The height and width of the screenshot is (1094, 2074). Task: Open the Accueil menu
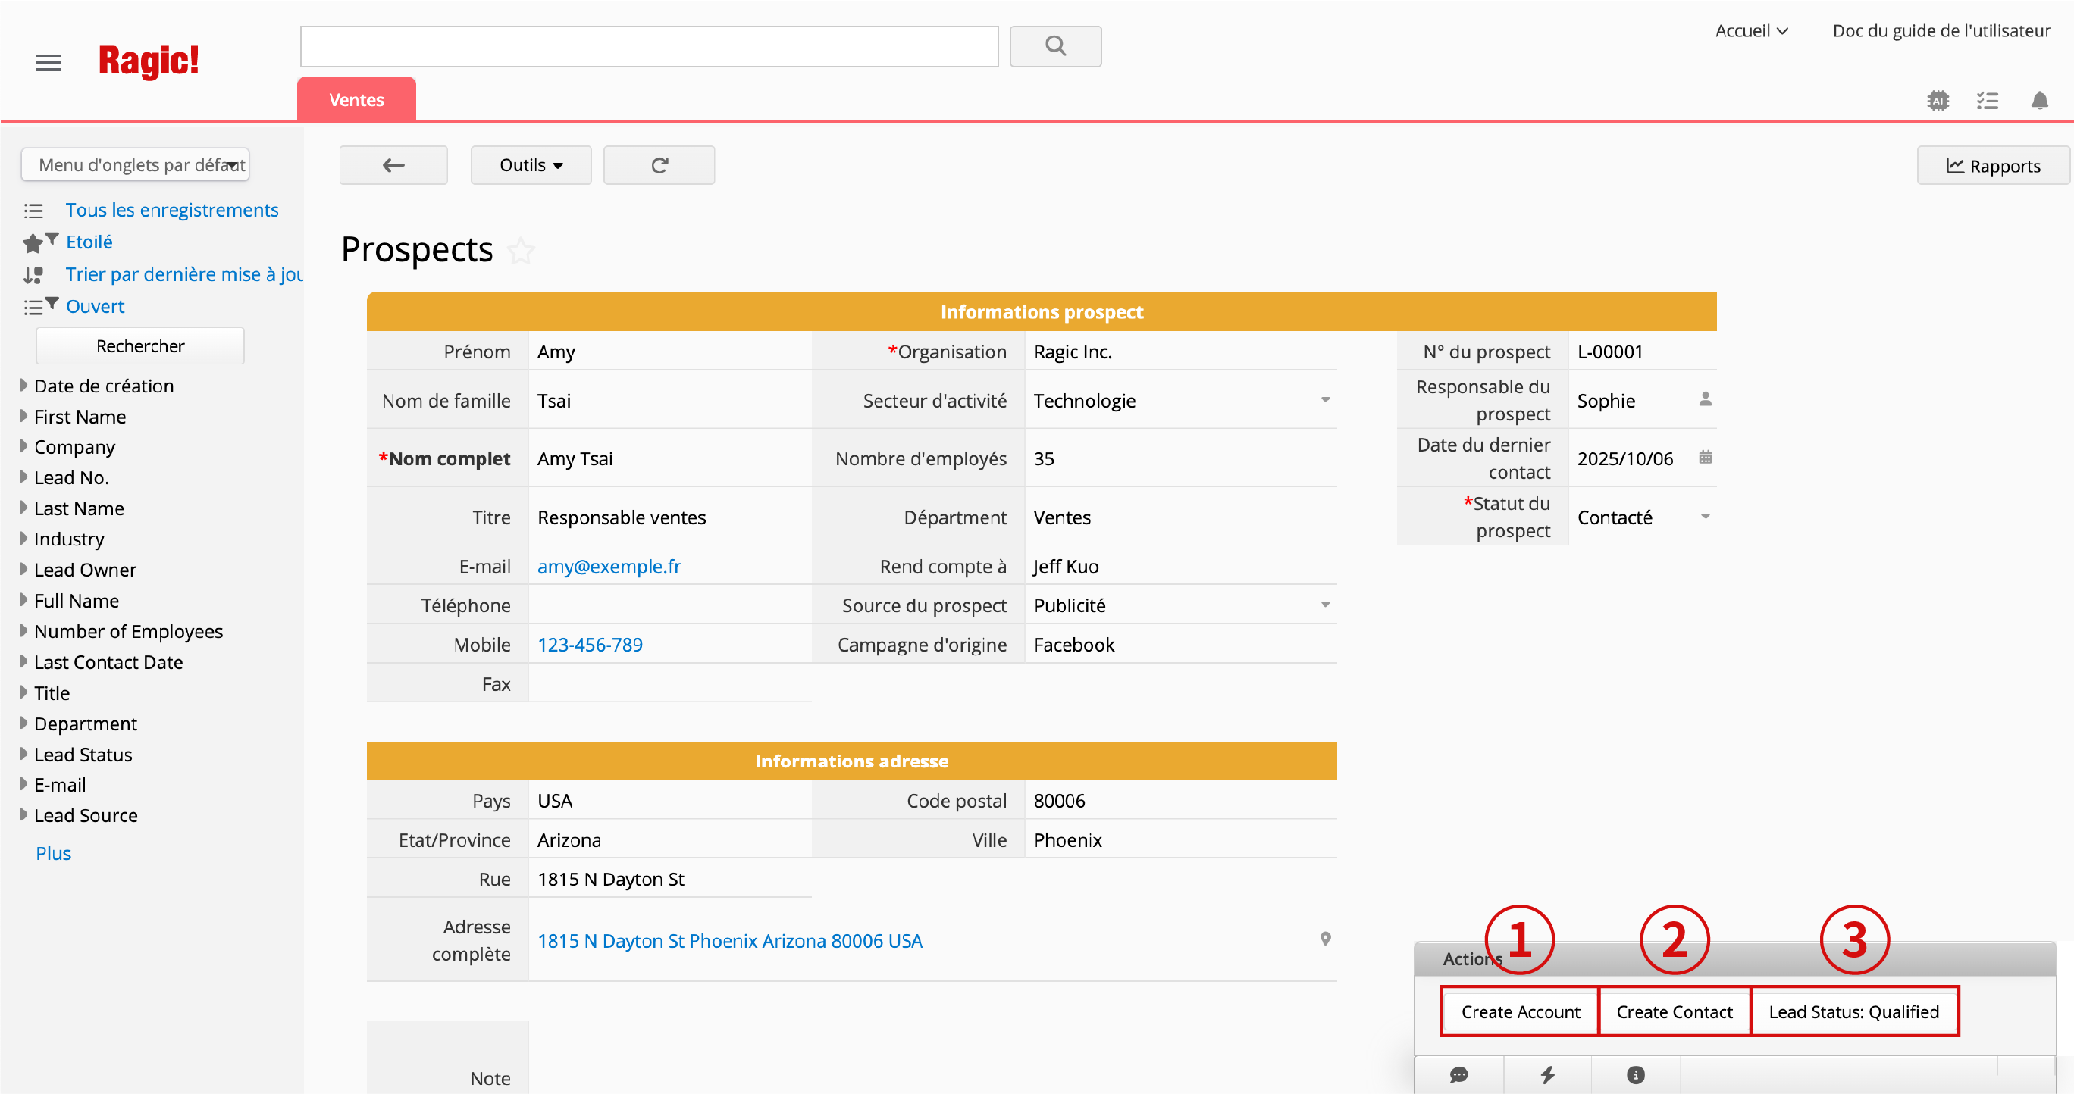tap(1750, 30)
